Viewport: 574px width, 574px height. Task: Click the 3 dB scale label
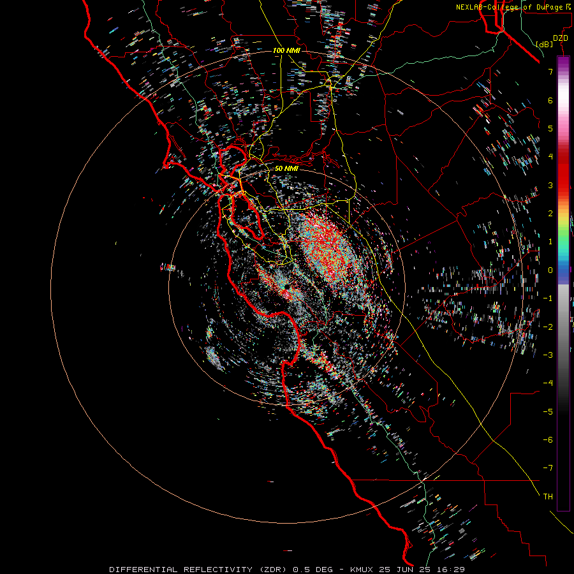[550, 185]
